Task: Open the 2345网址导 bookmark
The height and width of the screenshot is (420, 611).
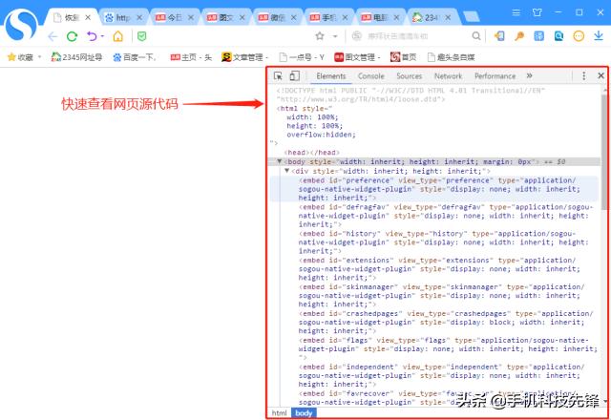Action: pos(76,57)
